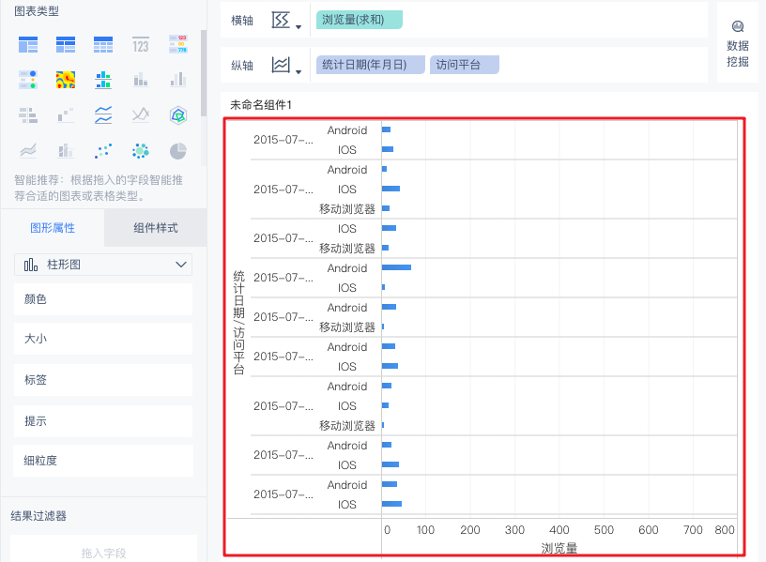Image resolution: width=766 pixels, height=562 pixels.
Task: Click the 颜色 attribute field box
Action: point(103,298)
